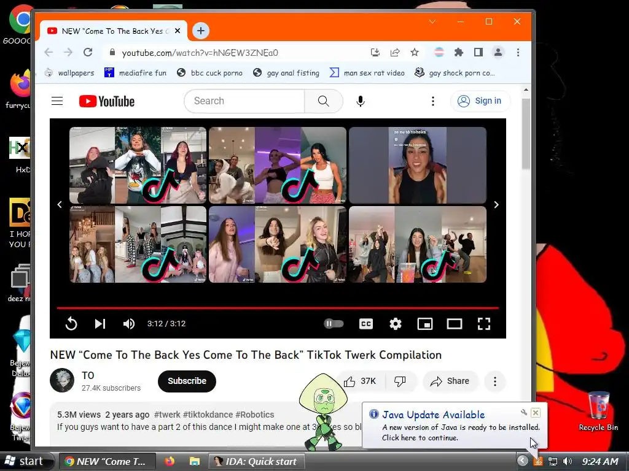Open the mediafire fun bookmark
Image resolution: width=629 pixels, height=471 pixels.
click(x=135, y=73)
